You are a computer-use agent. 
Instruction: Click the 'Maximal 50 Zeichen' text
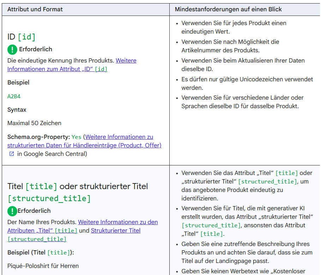[x=34, y=123]
